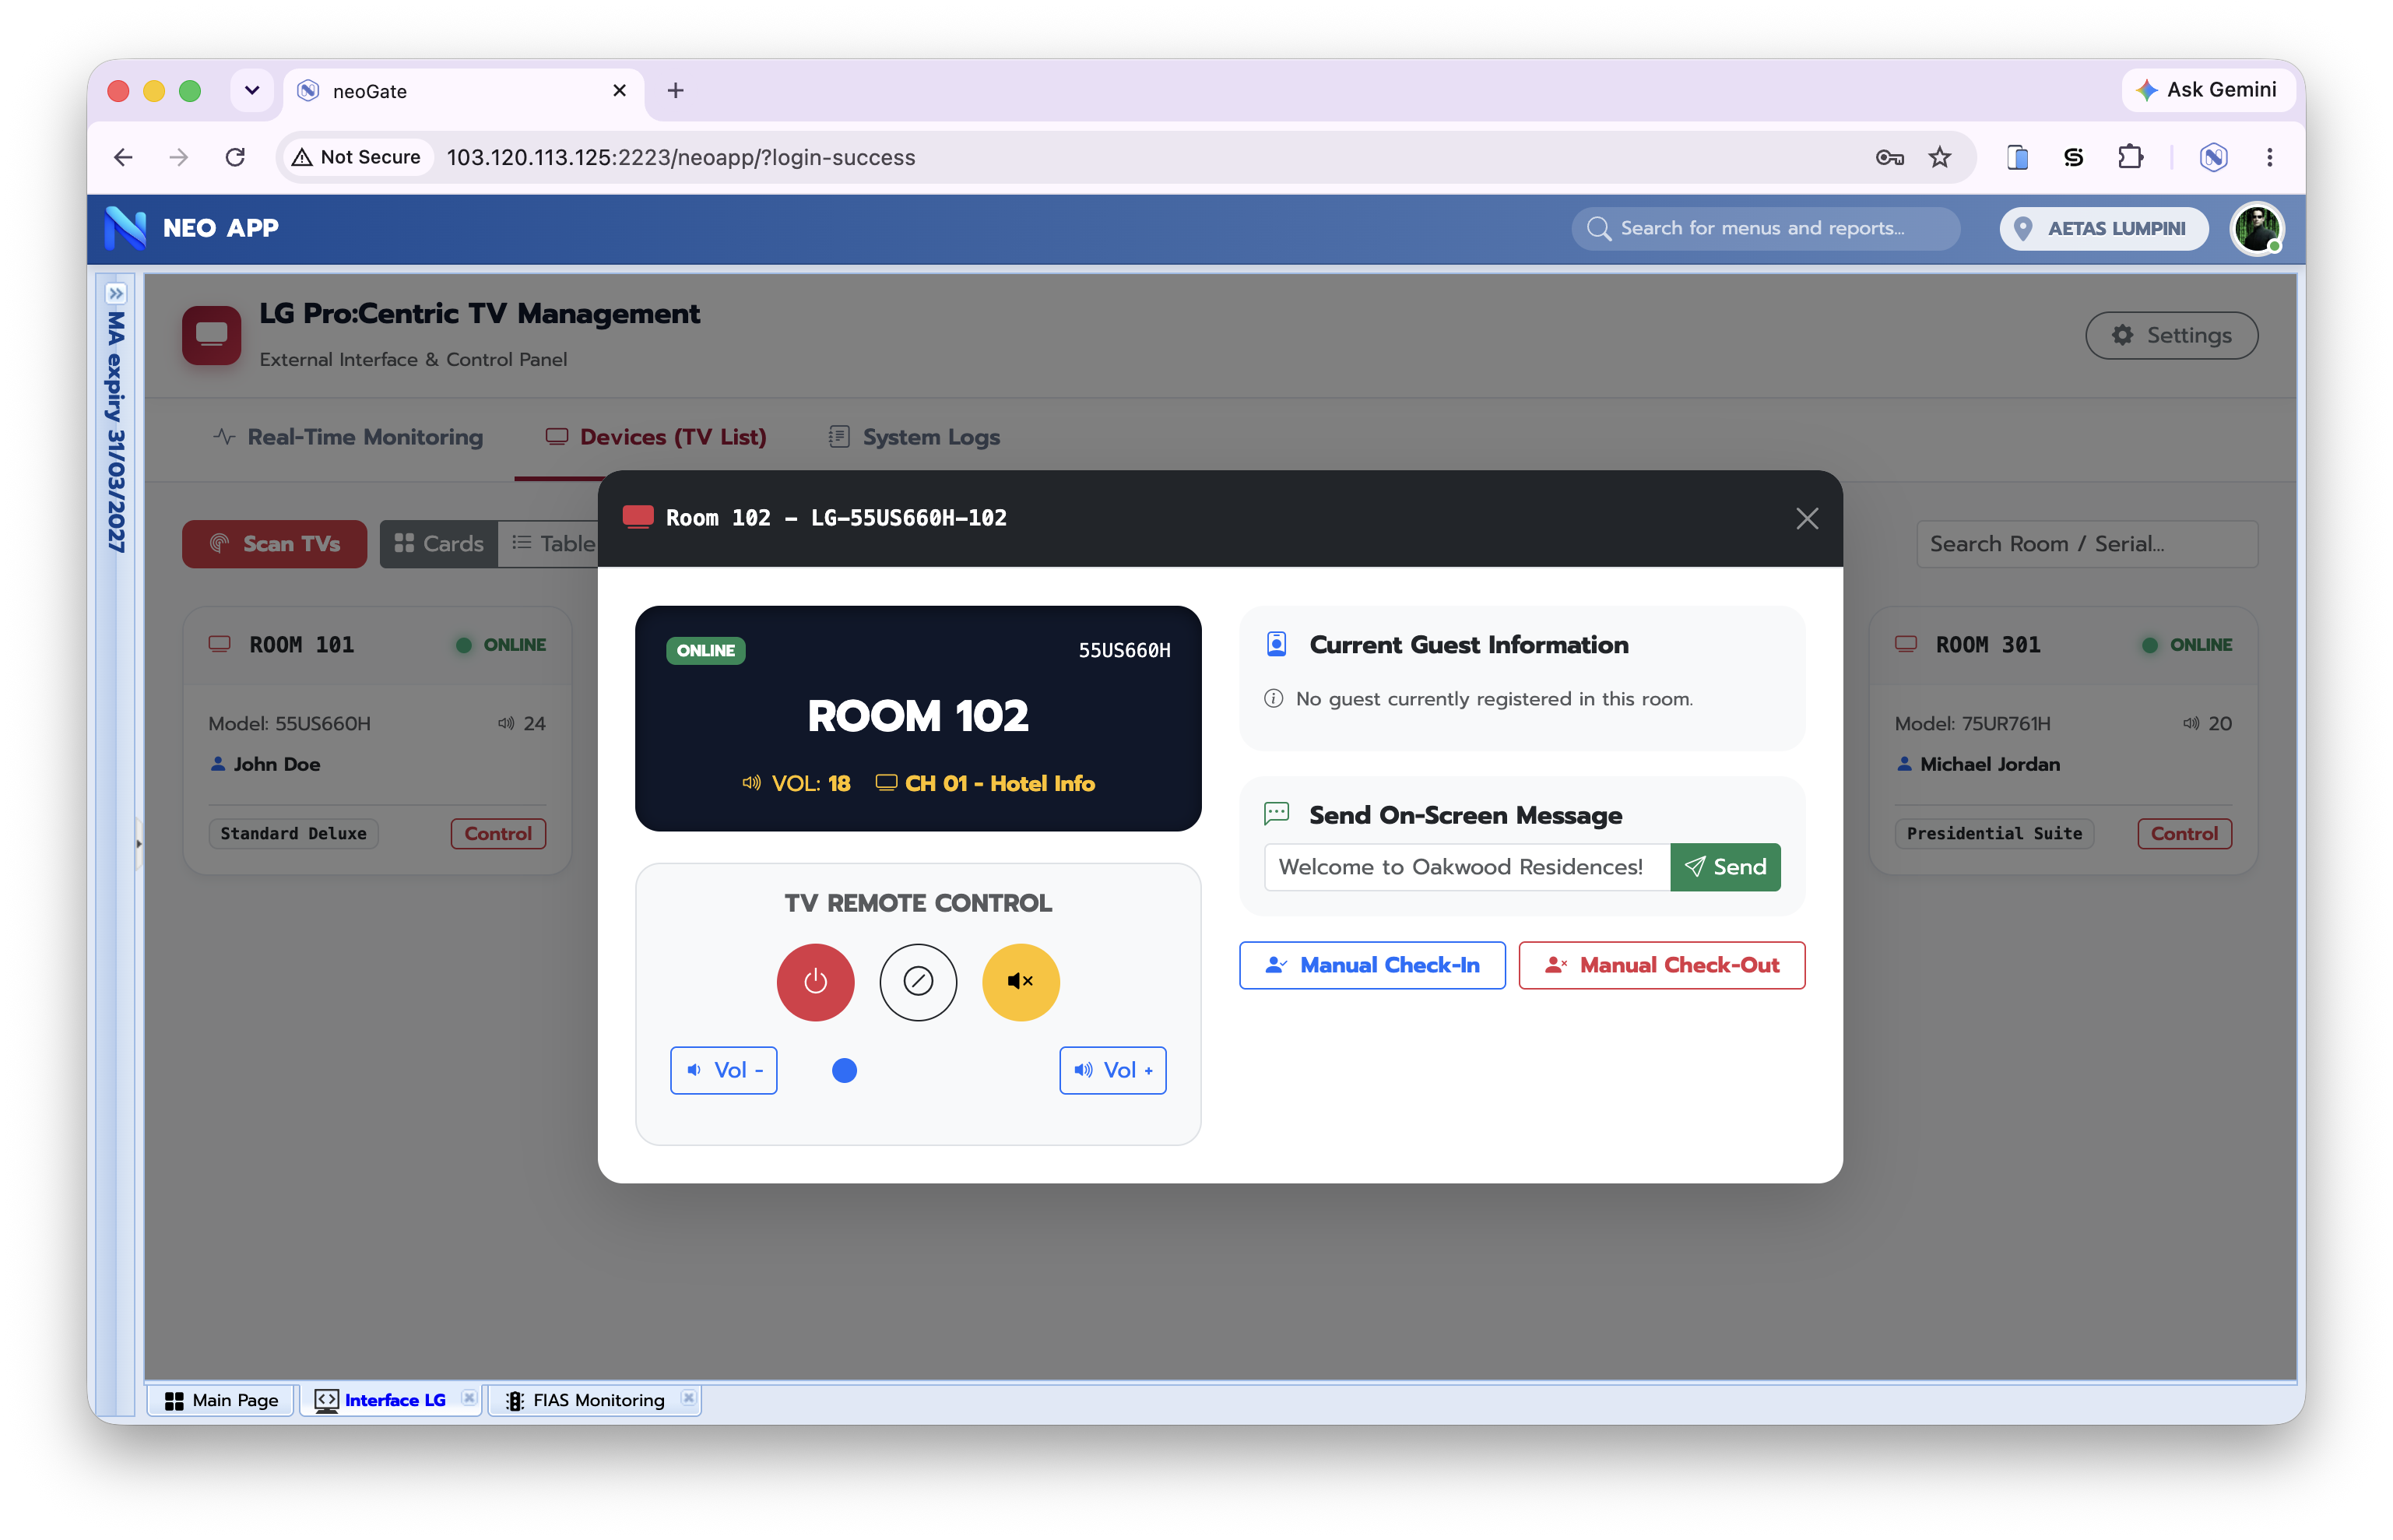
Task: Open a new browser tab
Action: point(676,90)
